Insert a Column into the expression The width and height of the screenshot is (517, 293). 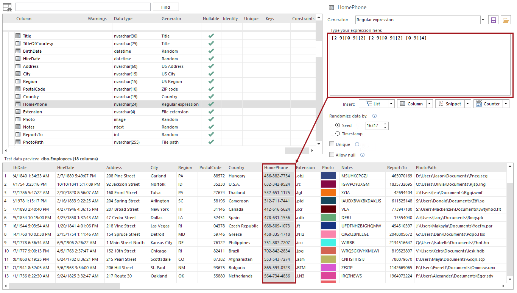[x=412, y=104]
